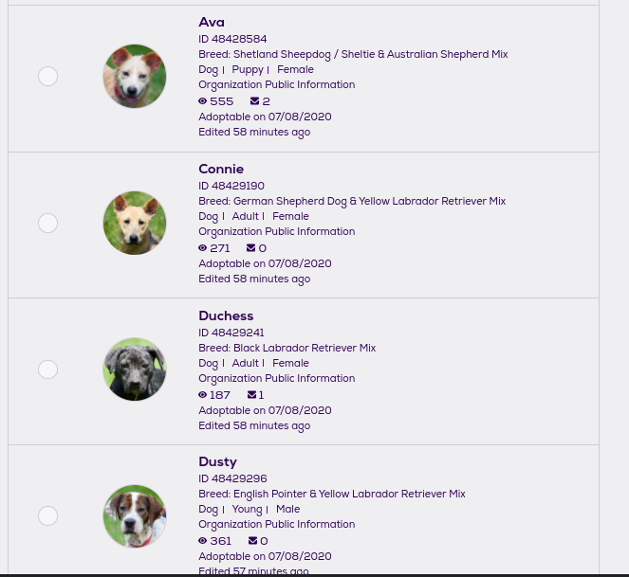Screen dimensions: 629x577
Task: Tick the selection circle next to Connie
Action: [48, 223]
